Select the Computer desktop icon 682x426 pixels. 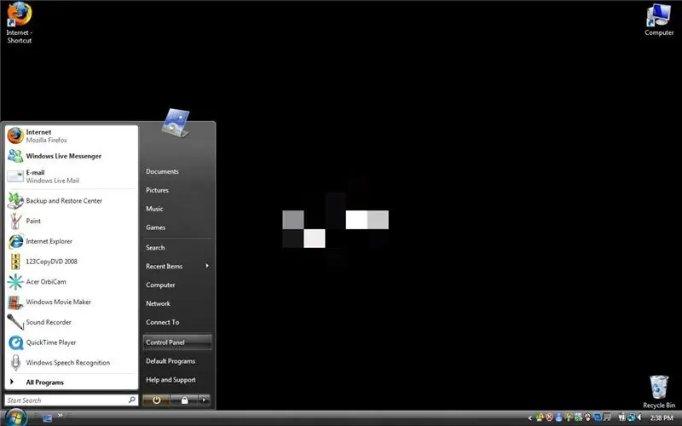[659, 20]
